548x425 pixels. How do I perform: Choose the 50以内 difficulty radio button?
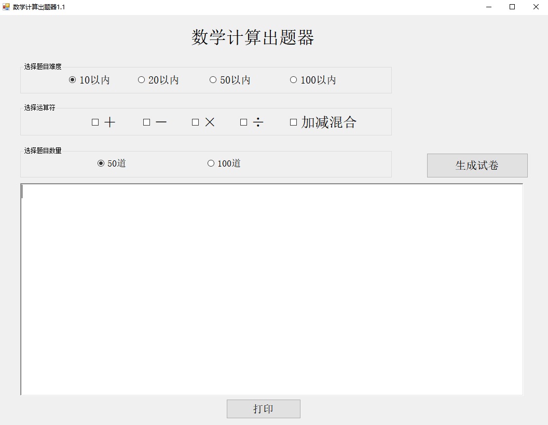[x=230, y=80]
